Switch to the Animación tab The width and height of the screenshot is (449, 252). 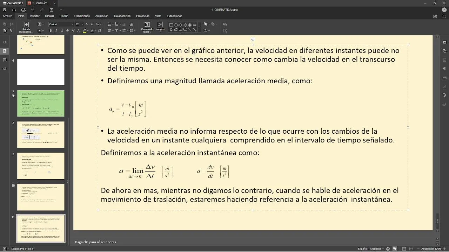pos(102,16)
